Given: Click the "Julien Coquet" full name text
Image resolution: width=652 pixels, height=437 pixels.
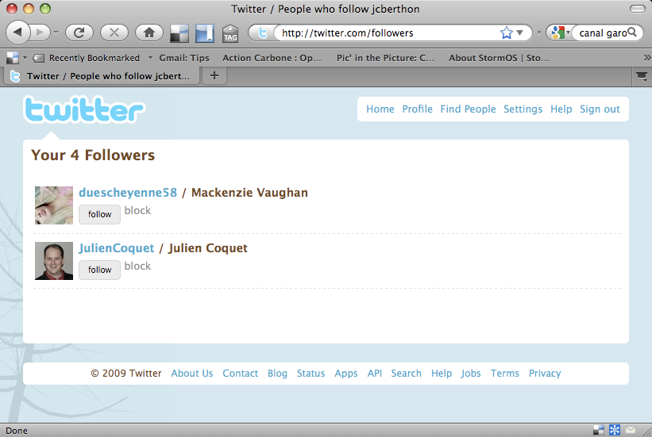Looking at the screenshot, I should (207, 248).
